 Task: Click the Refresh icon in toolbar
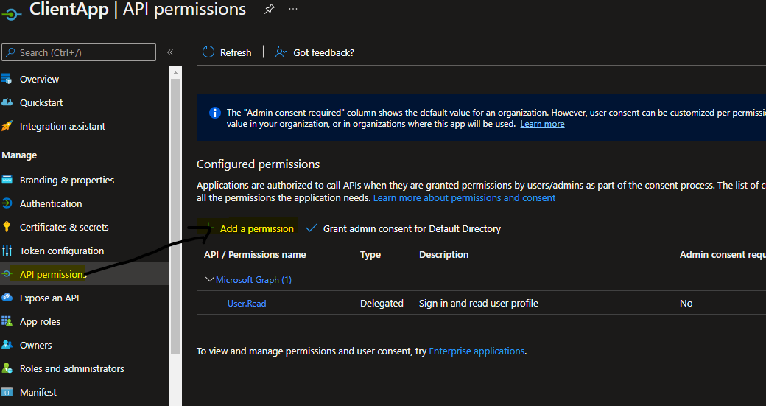(208, 52)
